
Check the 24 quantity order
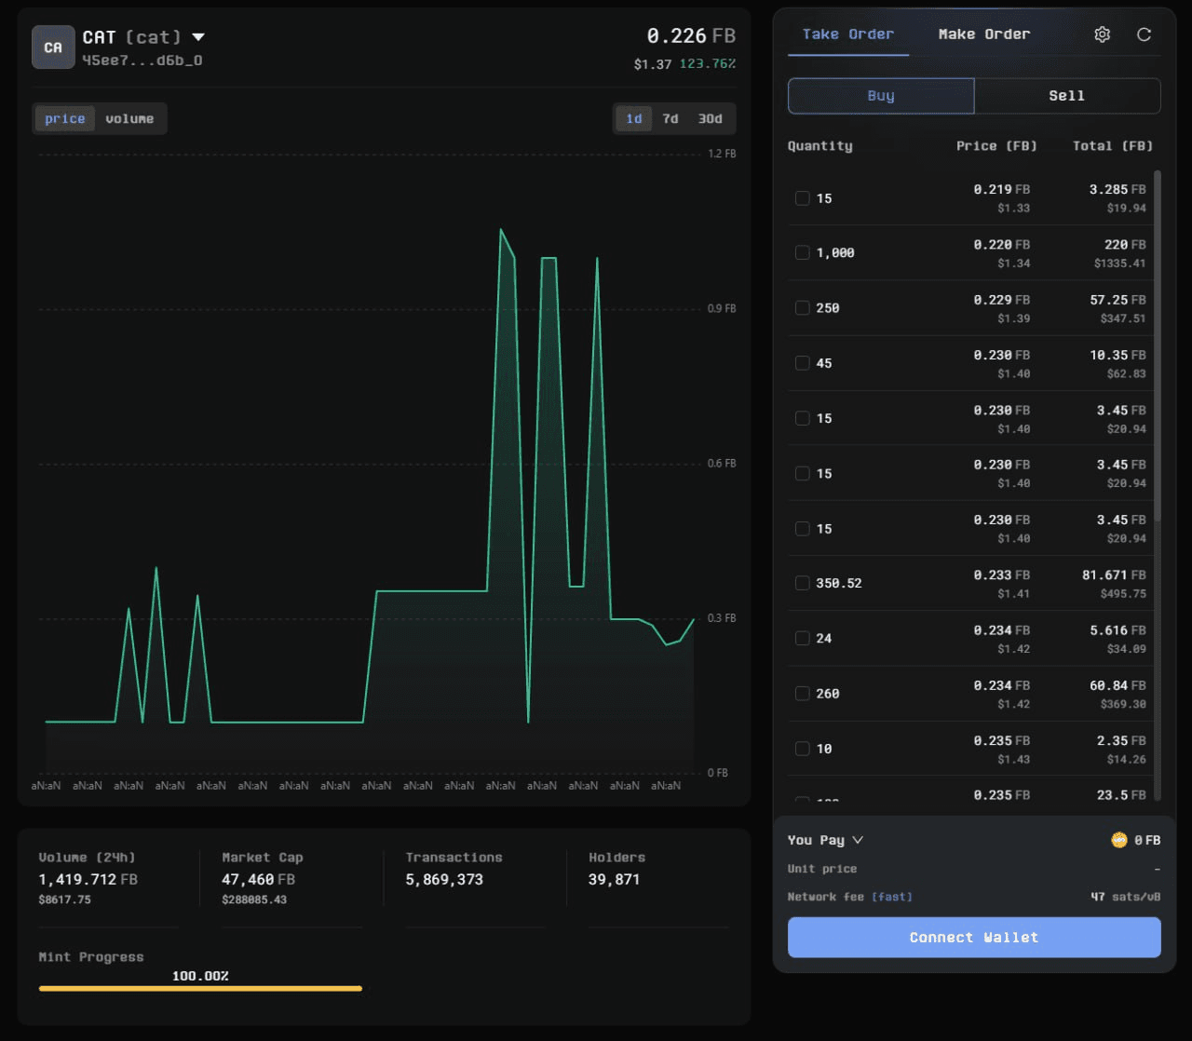tap(802, 639)
